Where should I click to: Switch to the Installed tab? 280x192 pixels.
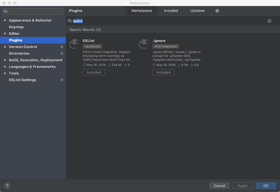pos(171,11)
